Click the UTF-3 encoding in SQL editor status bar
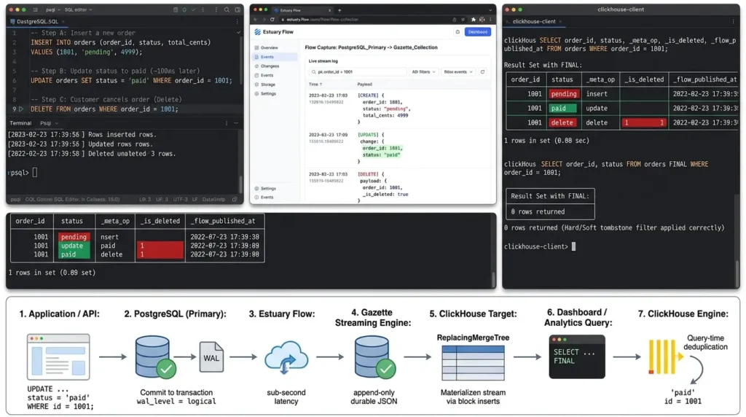 coord(181,200)
